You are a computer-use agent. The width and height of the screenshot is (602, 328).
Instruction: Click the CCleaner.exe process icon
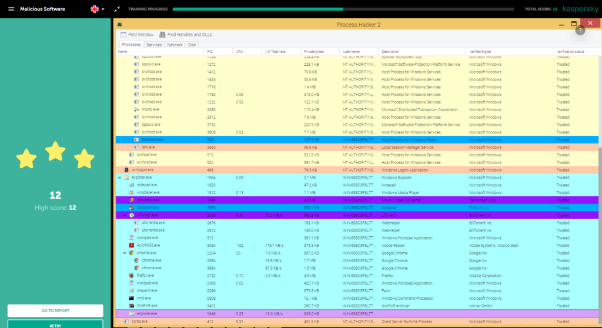[x=131, y=207]
